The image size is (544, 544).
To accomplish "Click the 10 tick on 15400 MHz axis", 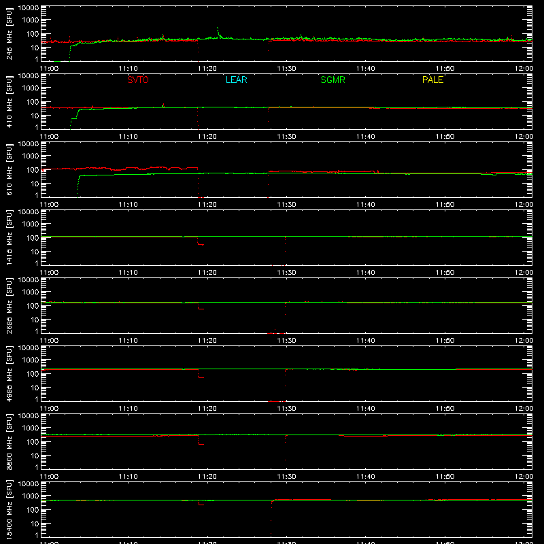I will (35, 524).
